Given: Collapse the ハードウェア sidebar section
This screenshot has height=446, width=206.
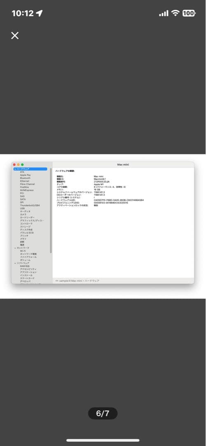Looking at the screenshot, I should coord(15,169).
